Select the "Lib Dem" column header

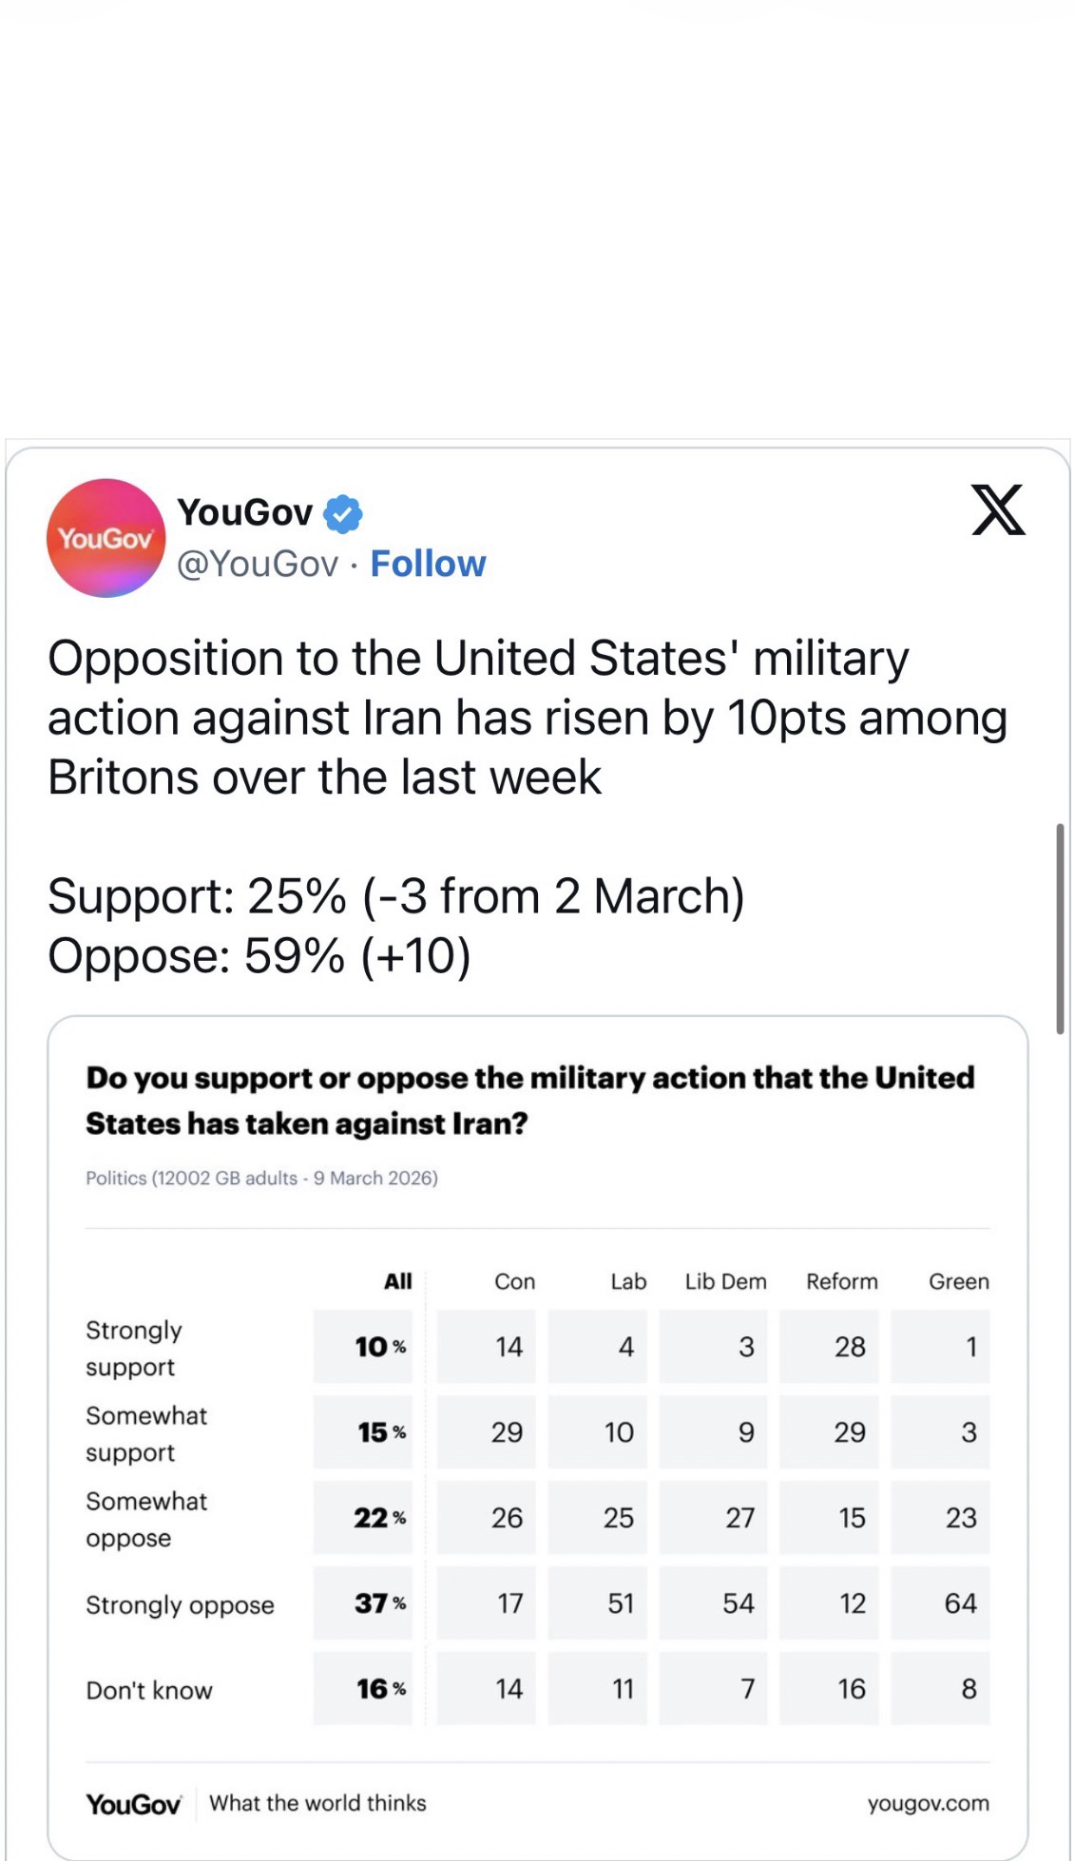click(x=725, y=1281)
